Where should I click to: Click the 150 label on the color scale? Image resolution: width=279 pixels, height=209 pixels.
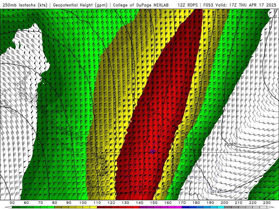click(x=154, y=203)
